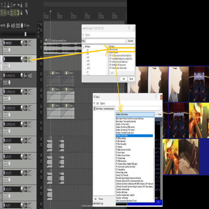Click the Open Project toolbar icon
Screen dimensions: 209x209
click(5, 5)
